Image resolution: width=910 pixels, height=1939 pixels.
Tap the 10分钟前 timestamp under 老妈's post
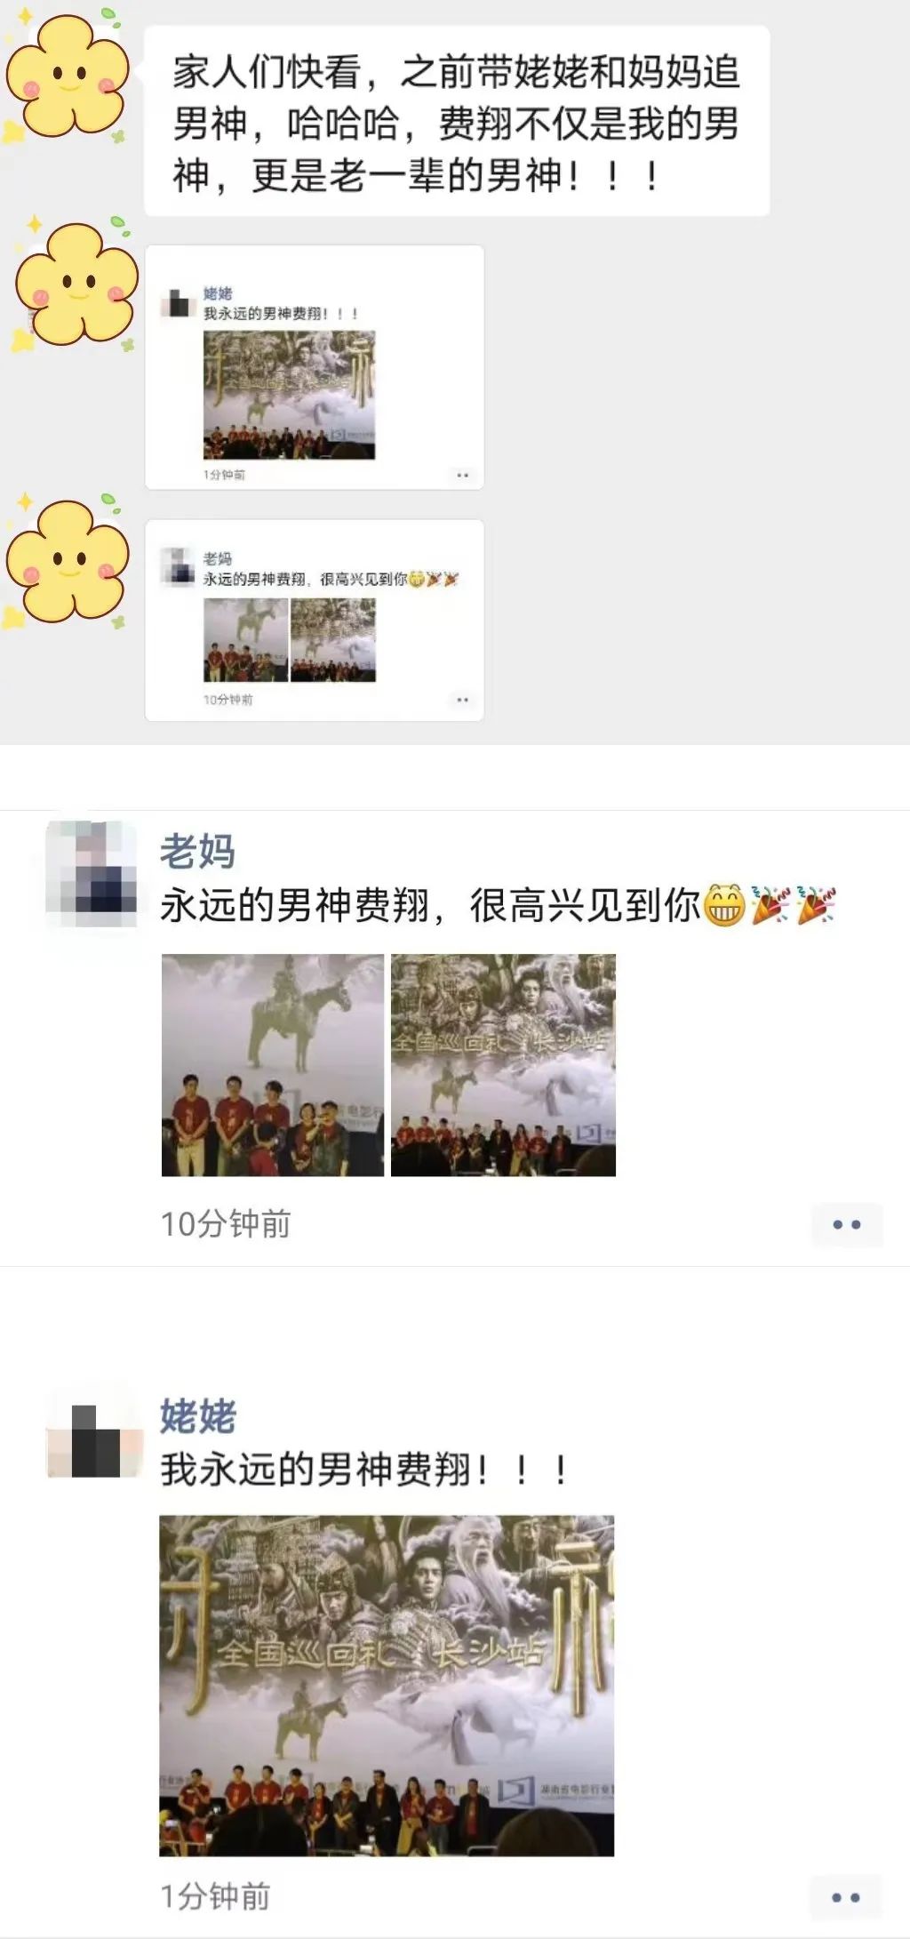pyautogui.click(x=226, y=1224)
